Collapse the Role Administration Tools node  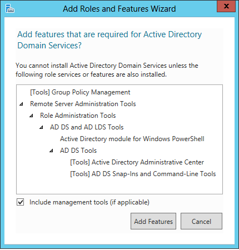[x=31, y=116]
